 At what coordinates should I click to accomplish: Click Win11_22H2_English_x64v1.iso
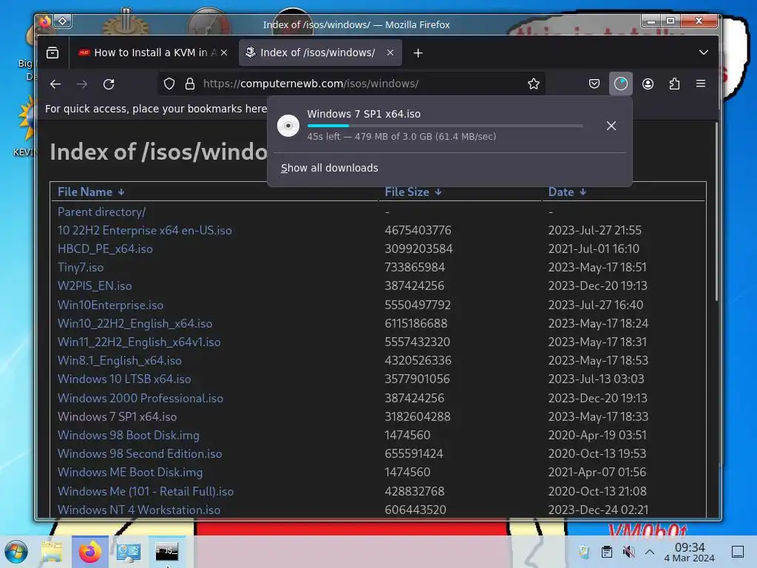139,342
